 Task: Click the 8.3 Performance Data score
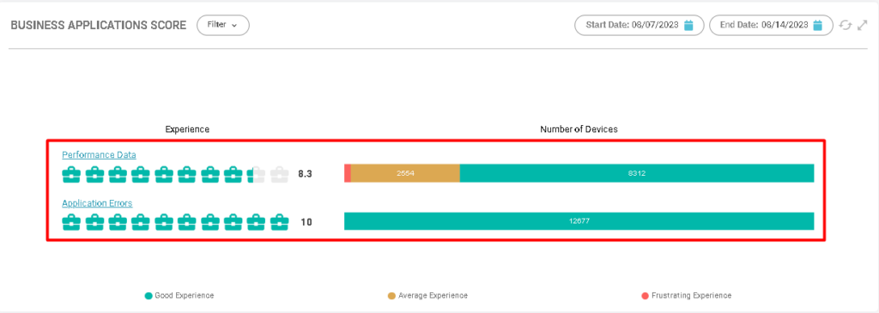[305, 174]
